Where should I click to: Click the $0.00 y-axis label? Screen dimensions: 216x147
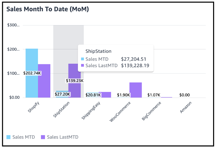coord(14,97)
